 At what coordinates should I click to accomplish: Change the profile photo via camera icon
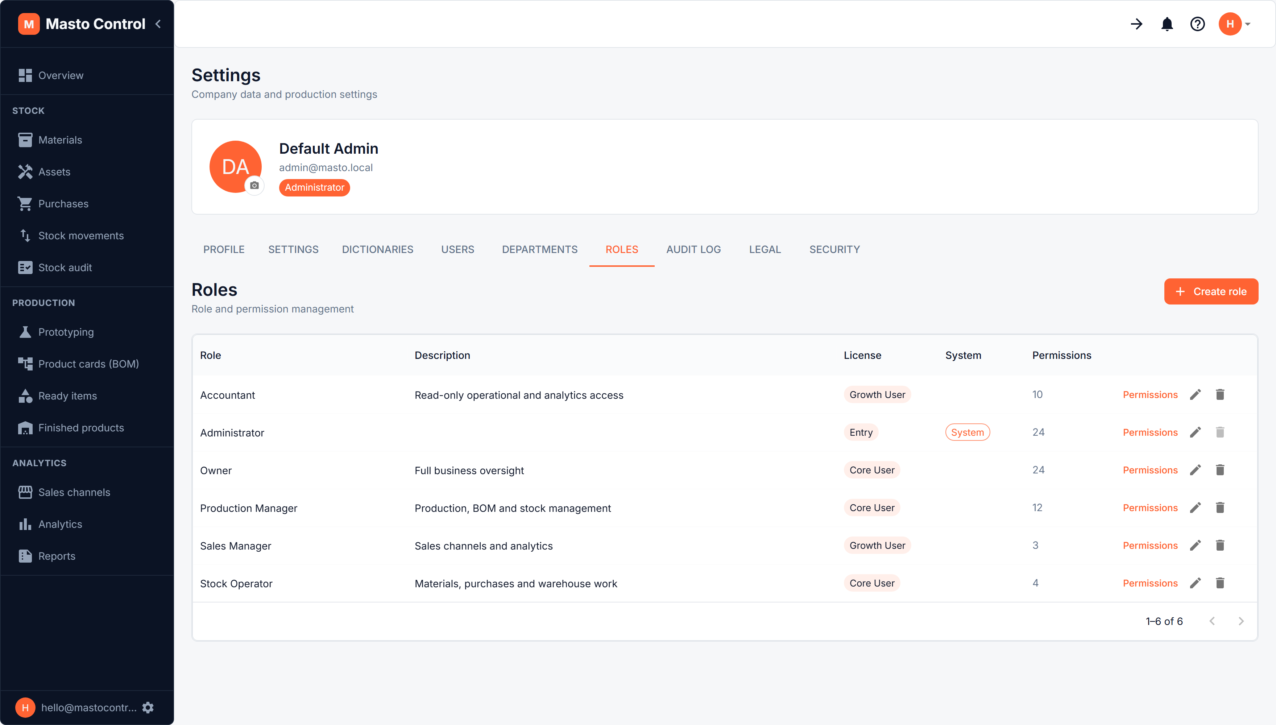pyautogui.click(x=254, y=186)
